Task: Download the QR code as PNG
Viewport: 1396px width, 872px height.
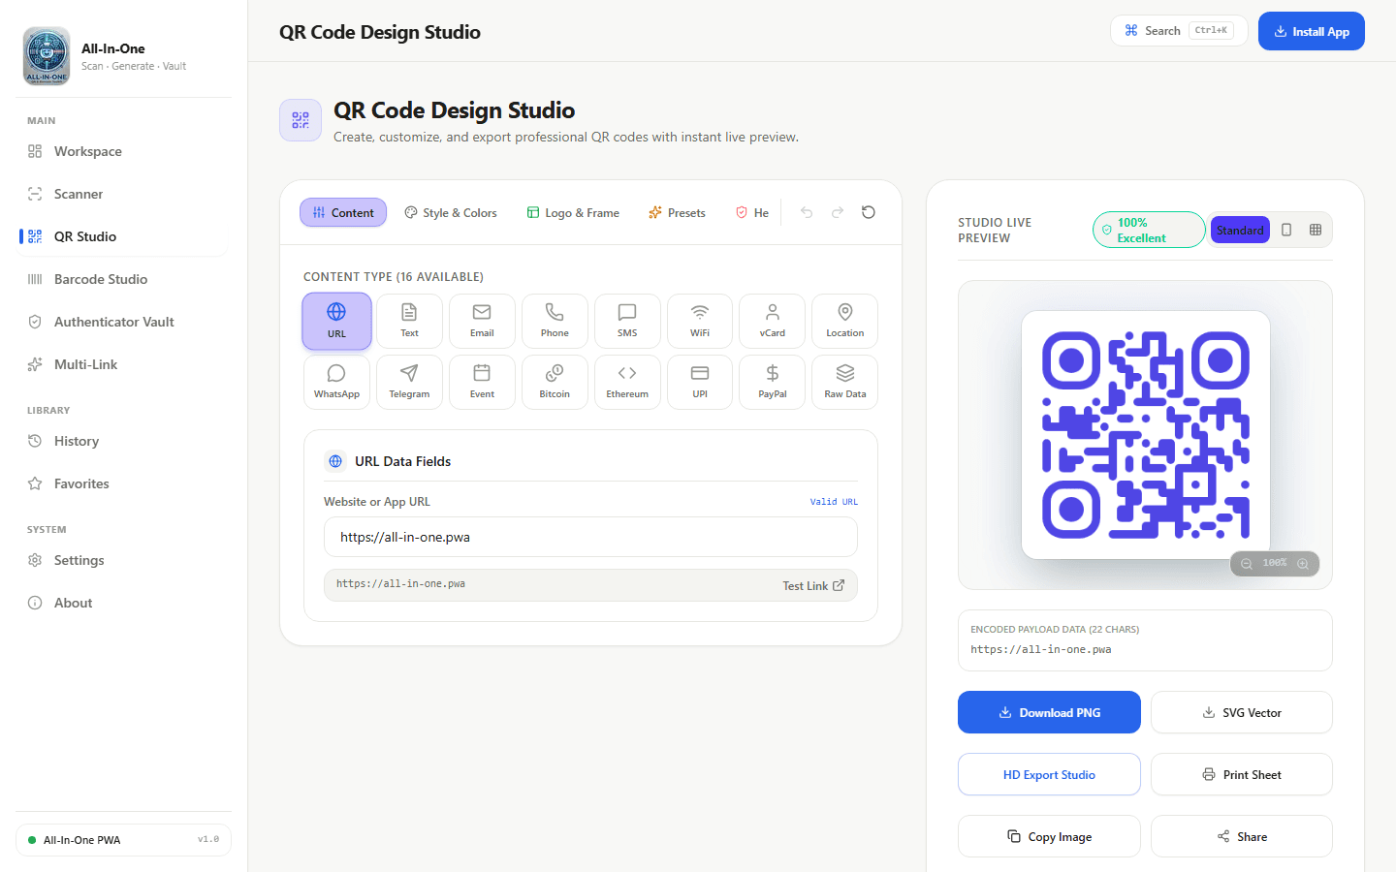Action: pos(1049,712)
